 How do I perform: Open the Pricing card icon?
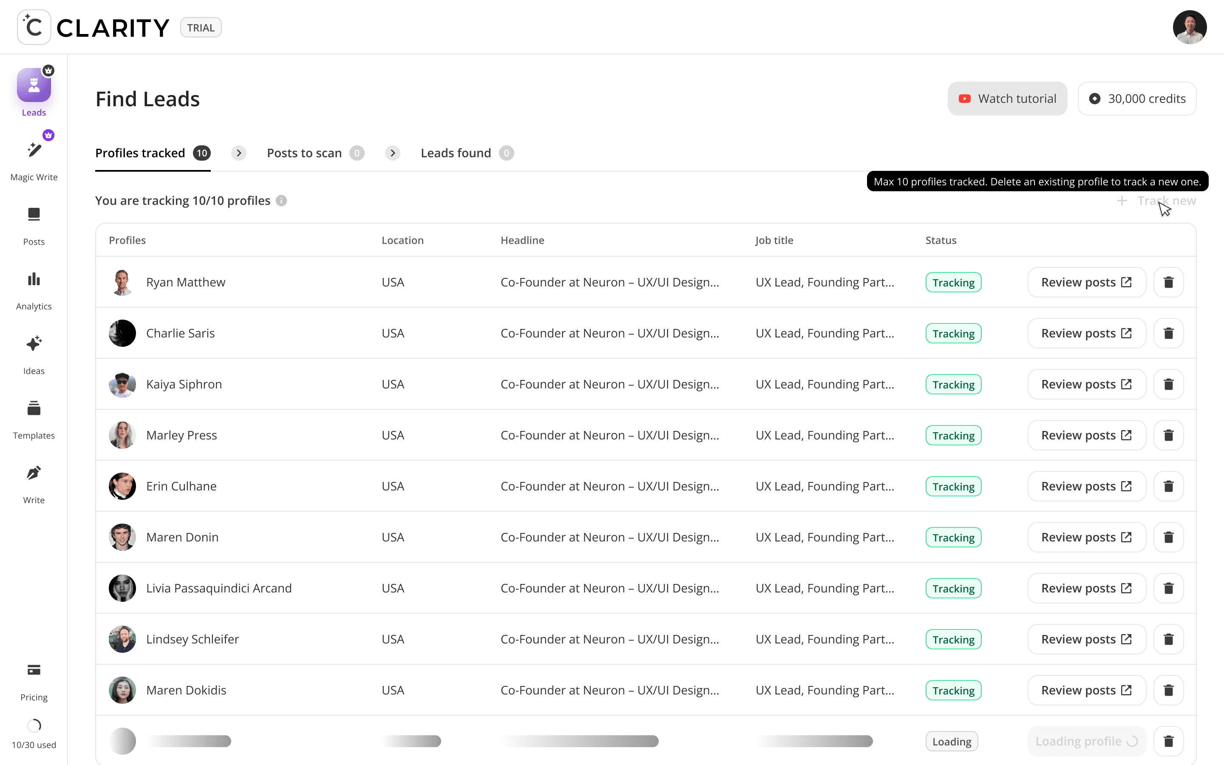34,670
